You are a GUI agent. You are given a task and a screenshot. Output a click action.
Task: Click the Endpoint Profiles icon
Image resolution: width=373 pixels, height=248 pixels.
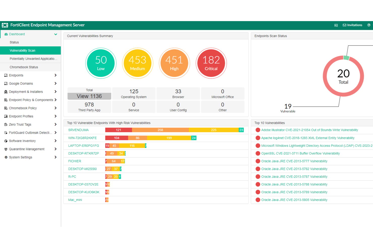coord(6,116)
